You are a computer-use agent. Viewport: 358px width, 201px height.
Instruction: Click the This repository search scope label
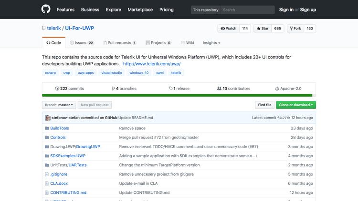(206, 10)
